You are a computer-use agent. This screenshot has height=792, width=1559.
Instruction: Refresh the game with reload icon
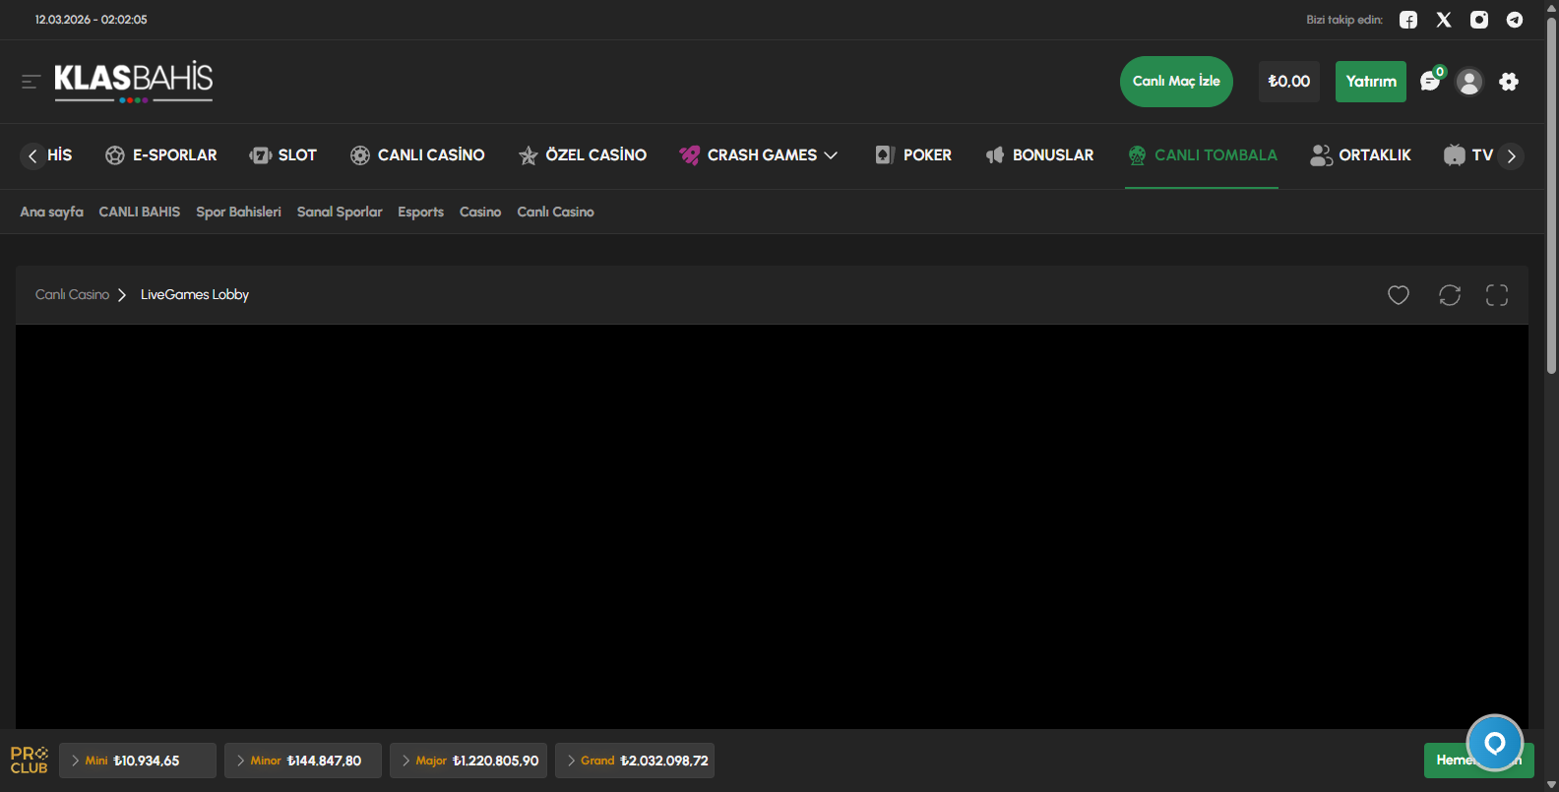pyautogui.click(x=1450, y=295)
